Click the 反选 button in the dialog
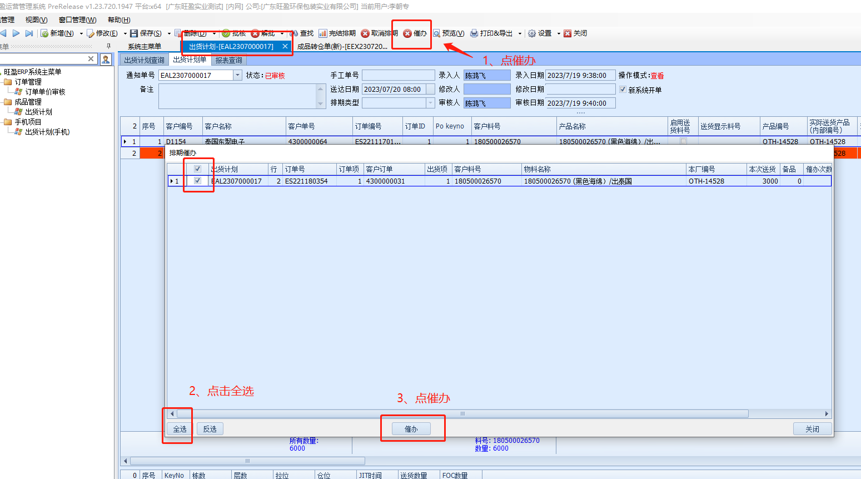 (x=210, y=429)
